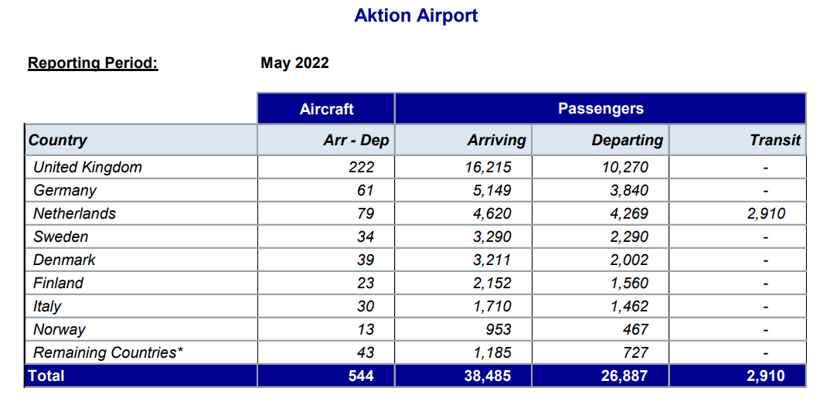Select the United Kingdom row label
Screen dimensions: 827x408
pos(87,168)
